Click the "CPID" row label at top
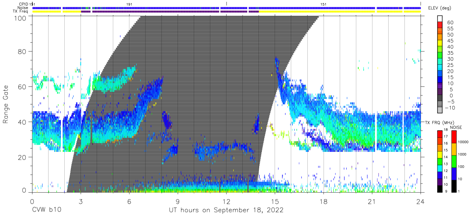Viewport: 473px width, 218px height. [23, 4]
